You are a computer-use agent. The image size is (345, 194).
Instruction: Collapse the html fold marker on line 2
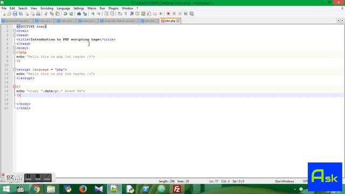pos(15,31)
